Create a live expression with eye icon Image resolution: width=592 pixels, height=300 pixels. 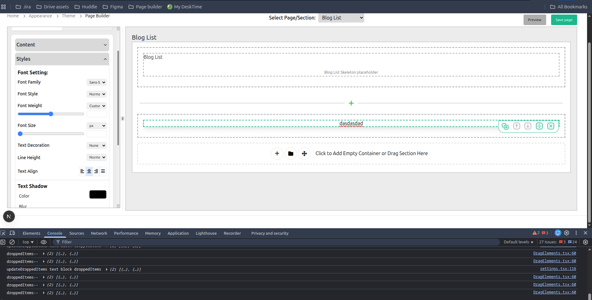click(x=44, y=242)
